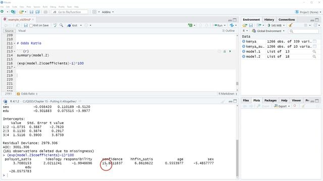Click the Remove current plot icon
Screen dimensions: 323x181
295,106
